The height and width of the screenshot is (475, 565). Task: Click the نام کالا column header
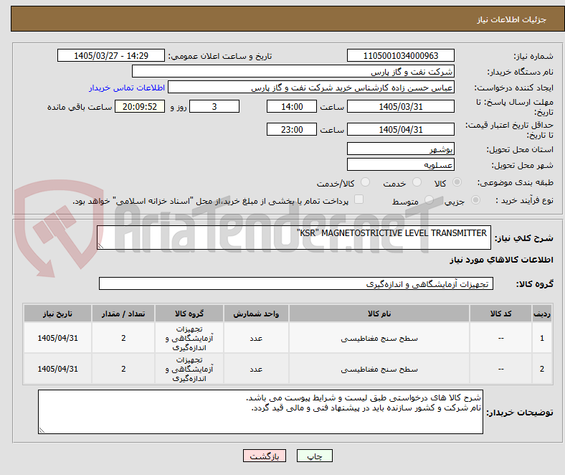(x=379, y=314)
